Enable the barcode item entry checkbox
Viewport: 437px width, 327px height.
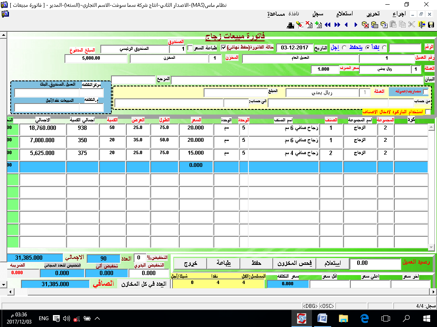(428, 112)
